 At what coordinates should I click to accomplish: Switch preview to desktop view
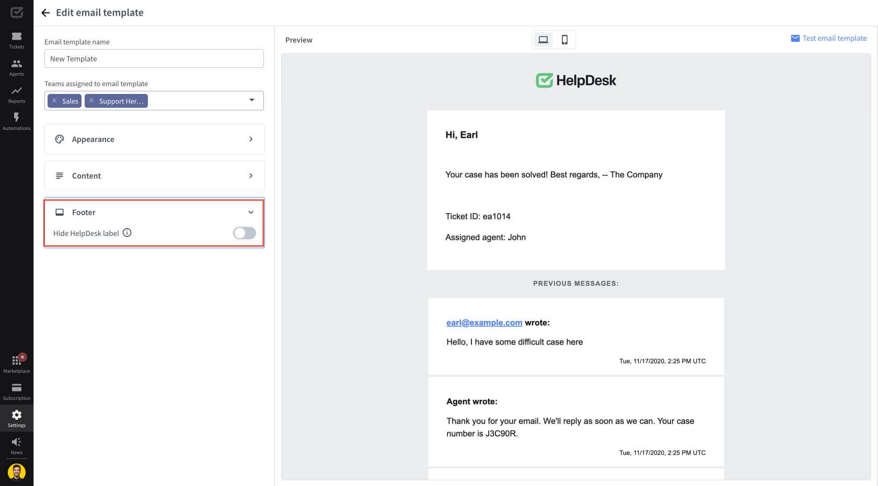(x=543, y=40)
